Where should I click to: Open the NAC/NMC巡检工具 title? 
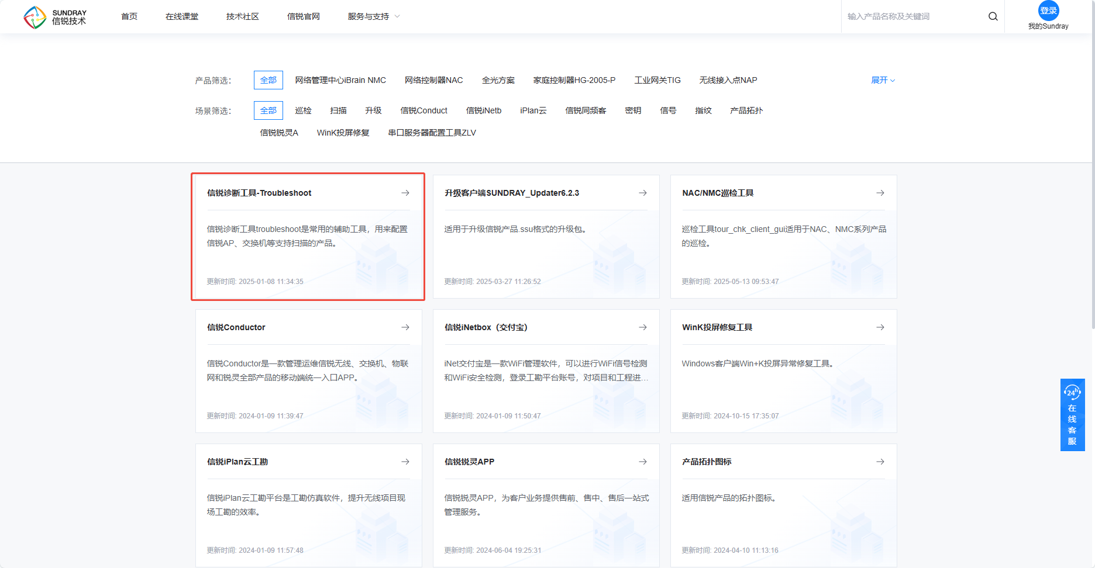(x=718, y=193)
